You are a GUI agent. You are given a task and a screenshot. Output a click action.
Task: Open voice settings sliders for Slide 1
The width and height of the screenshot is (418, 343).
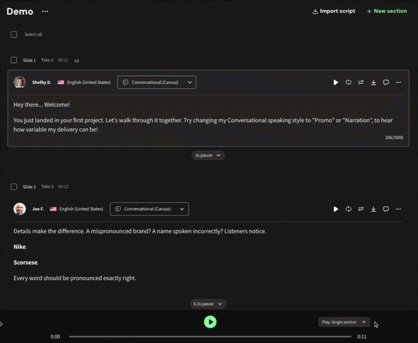pos(361,83)
